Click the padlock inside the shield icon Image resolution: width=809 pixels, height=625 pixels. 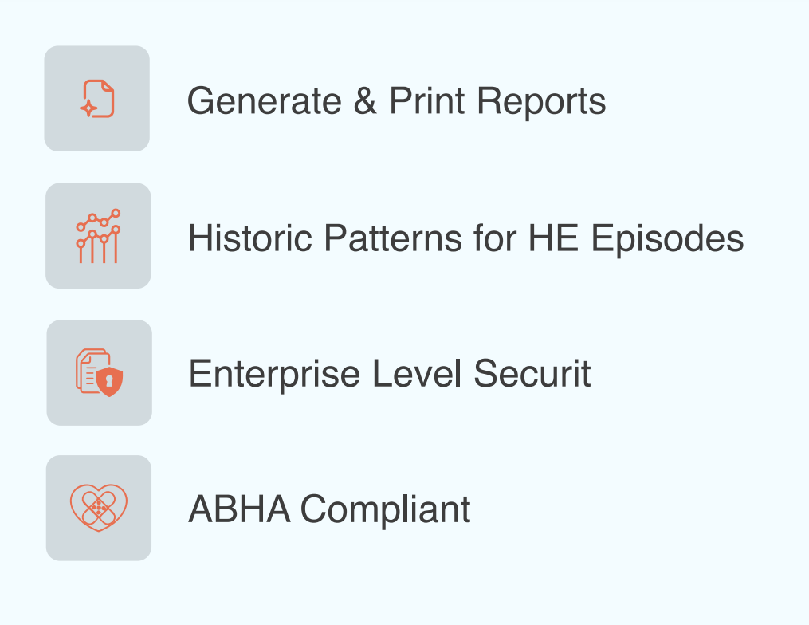click(x=108, y=379)
